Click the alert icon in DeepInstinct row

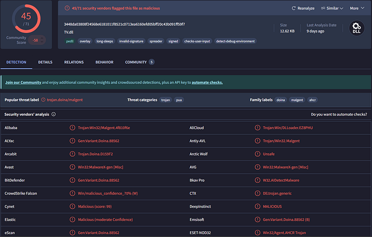coord(257,206)
